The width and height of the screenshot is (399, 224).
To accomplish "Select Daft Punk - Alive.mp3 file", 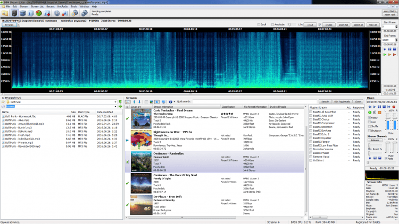I will [18, 120].
